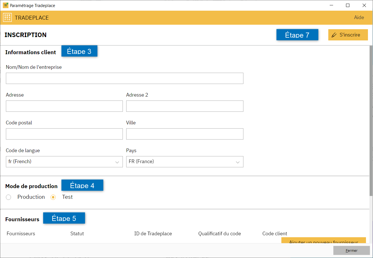The height and width of the screenshot is (258, 373).
Task: Minimize the Paramétrage Tradeplace window
Action: [331, 5]
